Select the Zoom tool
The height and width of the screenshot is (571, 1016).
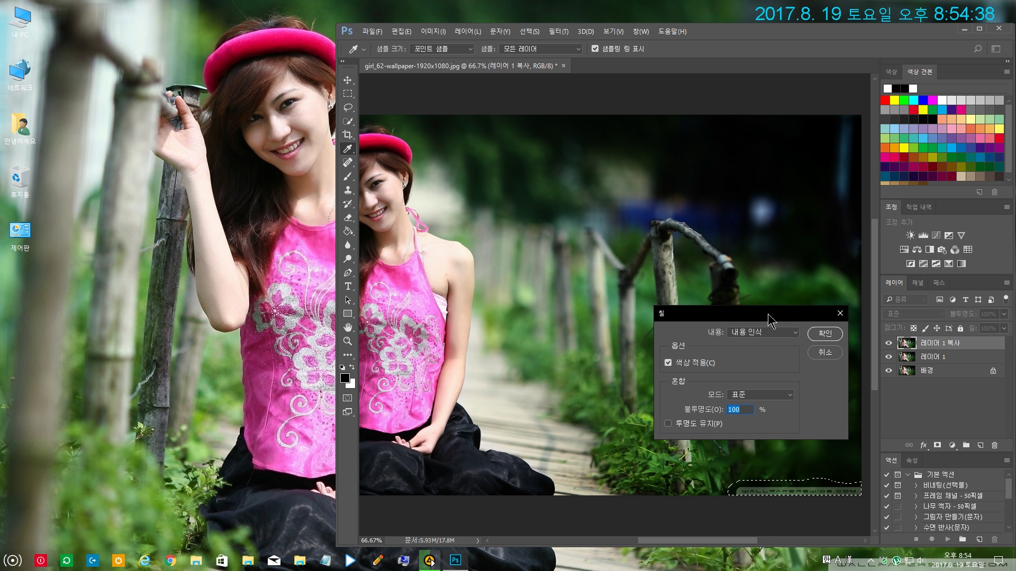pos(348,342)
